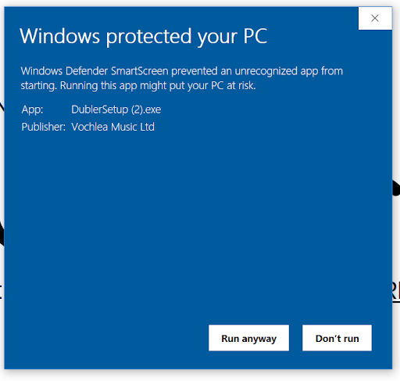The image size is (400, 381).
Task: Click the SmartScreen warning message text
Action: coord(182,78)
